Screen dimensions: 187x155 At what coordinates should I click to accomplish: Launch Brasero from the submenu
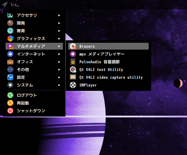[x=108, y=46]
